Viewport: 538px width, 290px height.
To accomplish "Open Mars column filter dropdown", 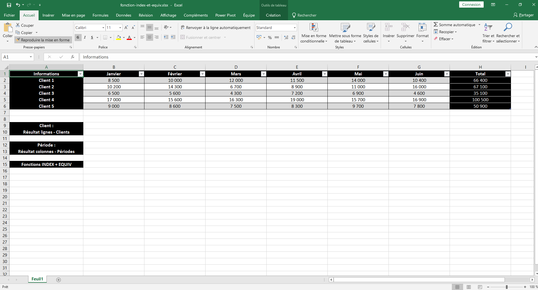I will (264, 74).
